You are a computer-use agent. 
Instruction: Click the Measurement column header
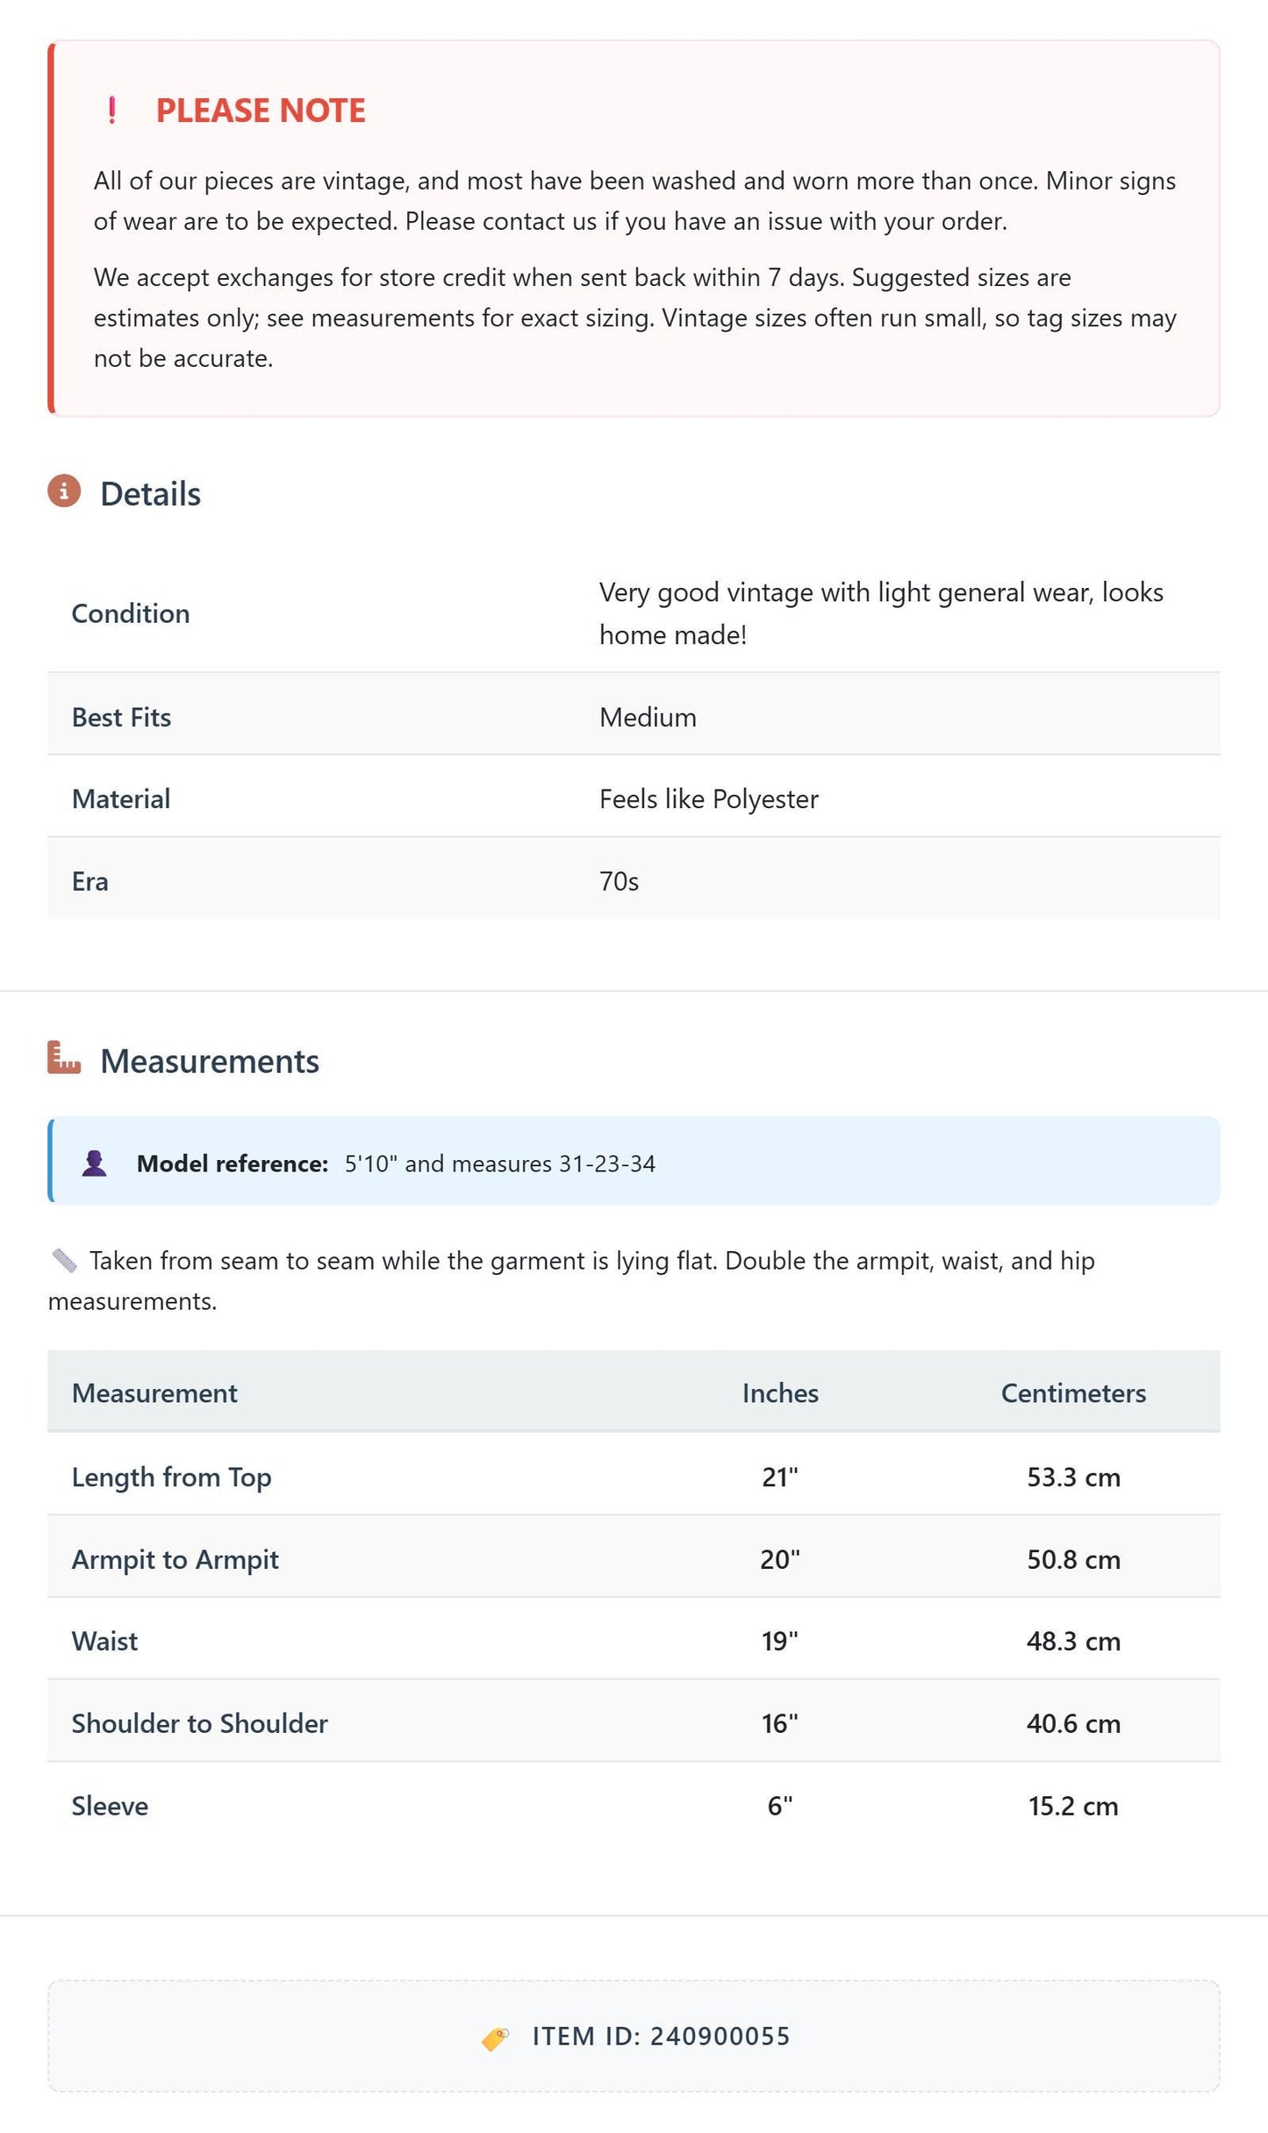[154, 1393]
